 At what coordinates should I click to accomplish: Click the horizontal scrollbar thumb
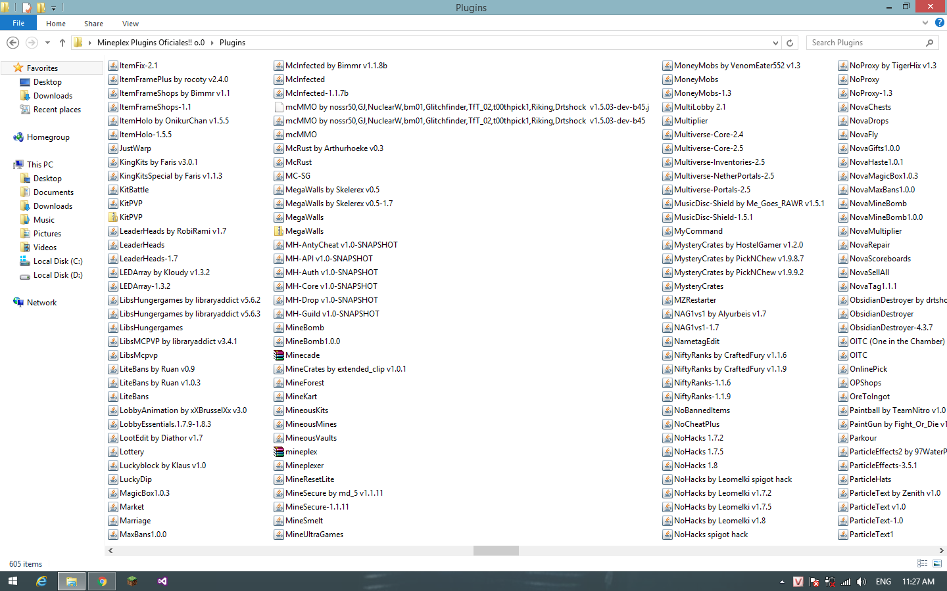pyautogui.click(x=496, y=550)
